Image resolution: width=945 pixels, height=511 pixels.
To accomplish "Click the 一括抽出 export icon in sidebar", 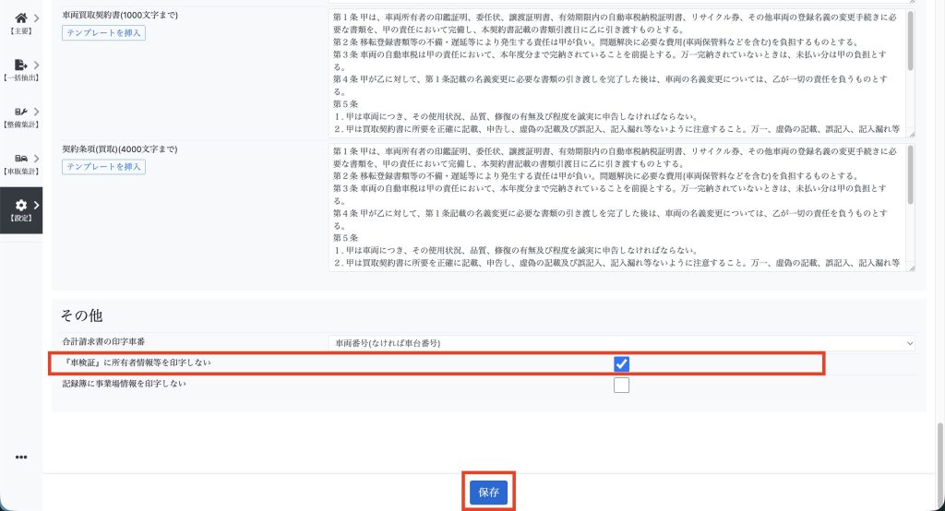I will pos(19,65).
